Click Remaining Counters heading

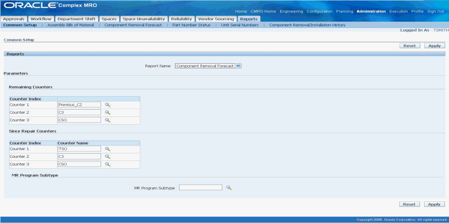(x=30, y=87)
